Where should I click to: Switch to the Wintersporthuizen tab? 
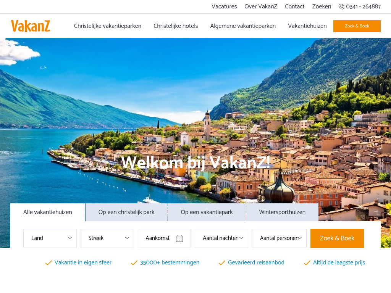click(282, 212)
